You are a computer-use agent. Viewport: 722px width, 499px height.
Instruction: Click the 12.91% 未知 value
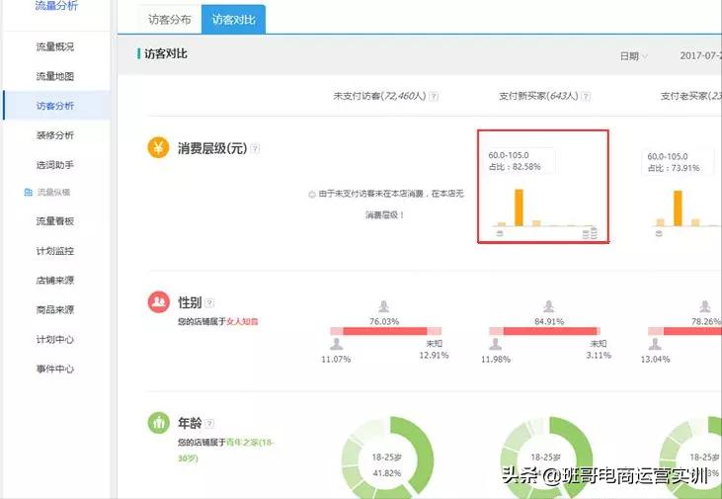434,356
